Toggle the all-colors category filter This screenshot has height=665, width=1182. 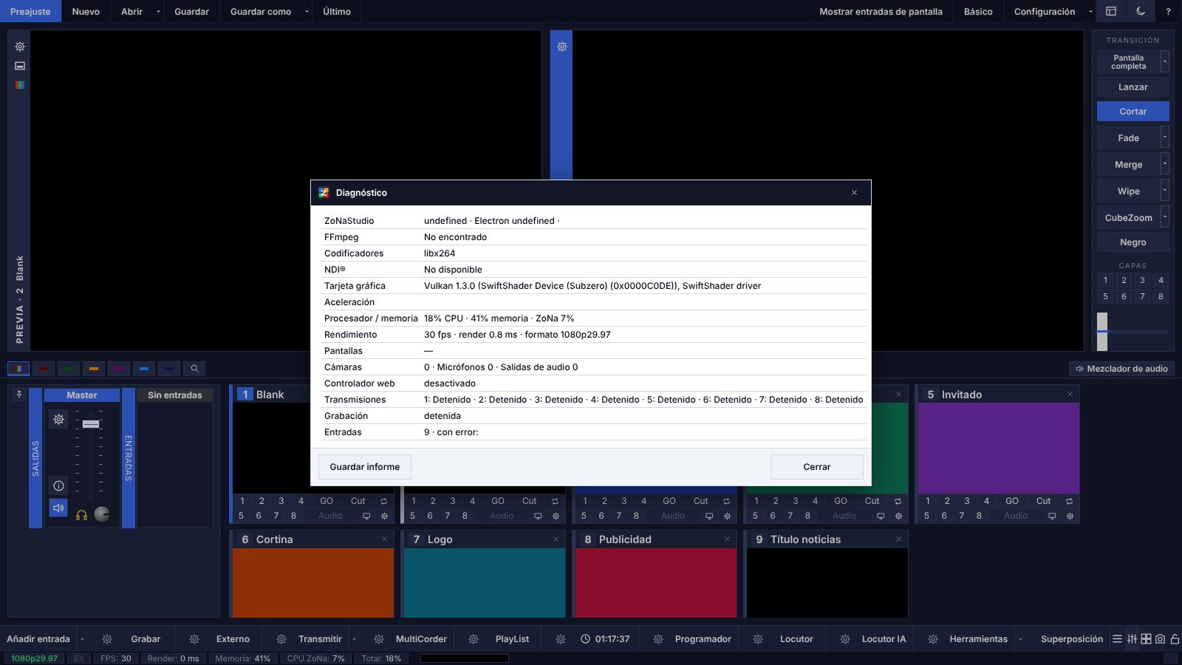(18, 368)
